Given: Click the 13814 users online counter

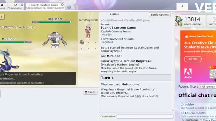Looking at the screenshot, I should [192, 21].
